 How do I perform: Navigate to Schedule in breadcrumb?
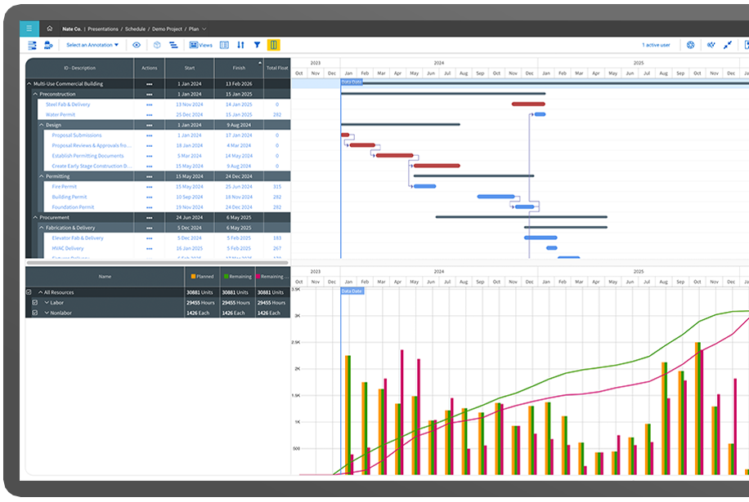135,29
